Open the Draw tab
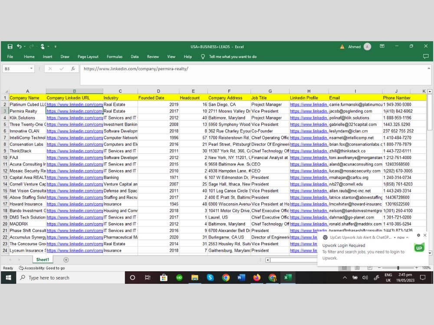Screen dimensions: 434x325 [65, 57]
